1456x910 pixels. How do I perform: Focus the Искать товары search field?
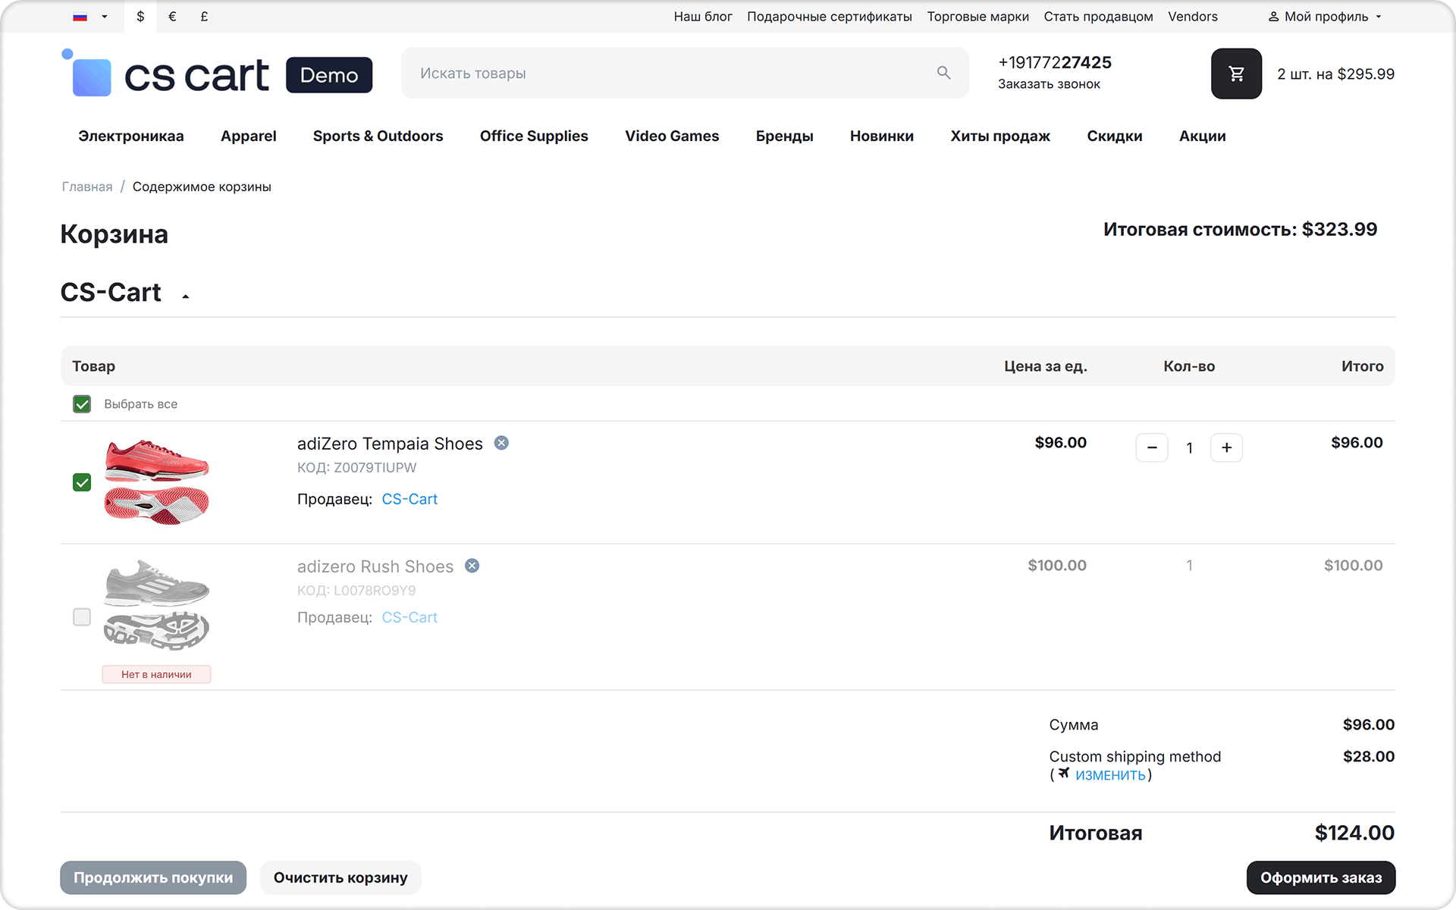click(x=685, y=73)
